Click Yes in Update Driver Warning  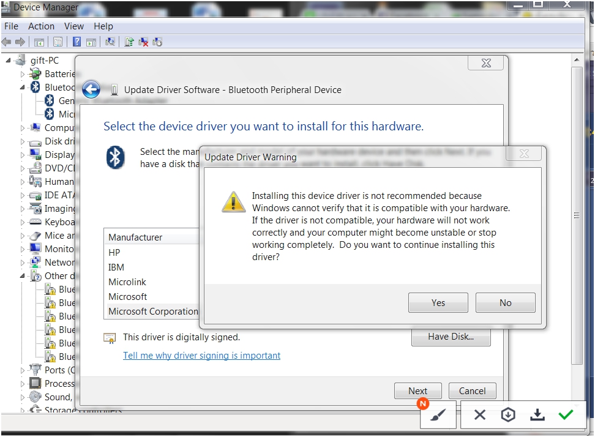click(x=438, y=303)
